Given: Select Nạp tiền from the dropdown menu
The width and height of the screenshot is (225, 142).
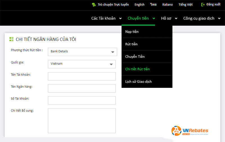Looking at the screenshot, I should click(147, 32).
